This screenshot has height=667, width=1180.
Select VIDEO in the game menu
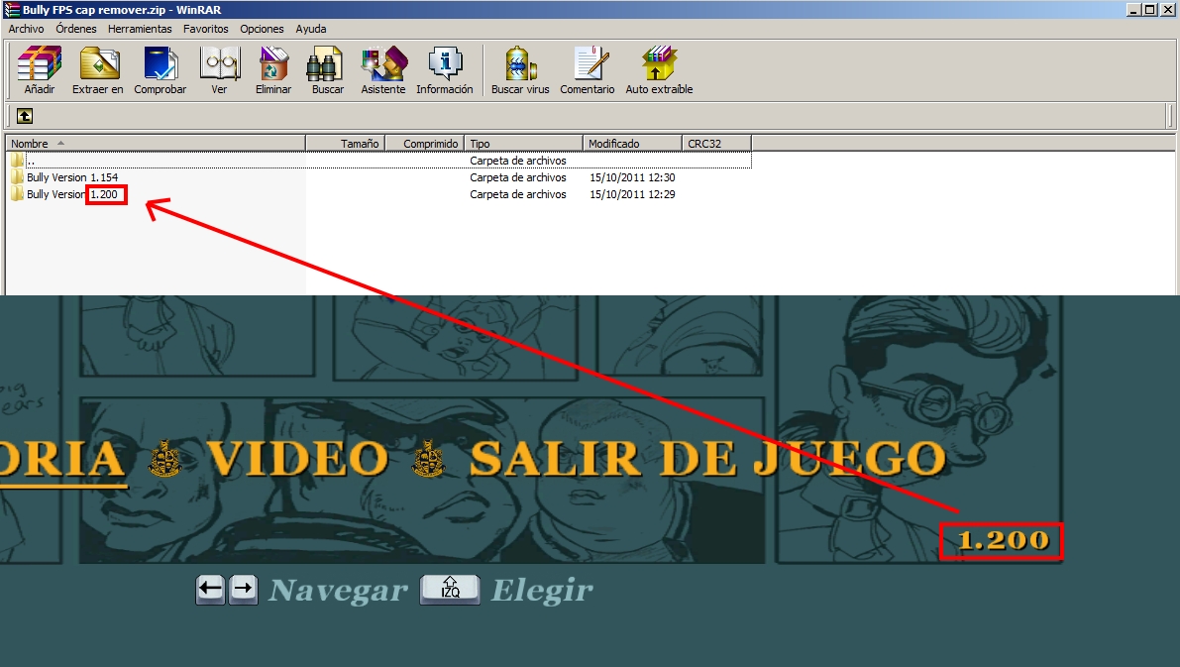pos(298,459)
